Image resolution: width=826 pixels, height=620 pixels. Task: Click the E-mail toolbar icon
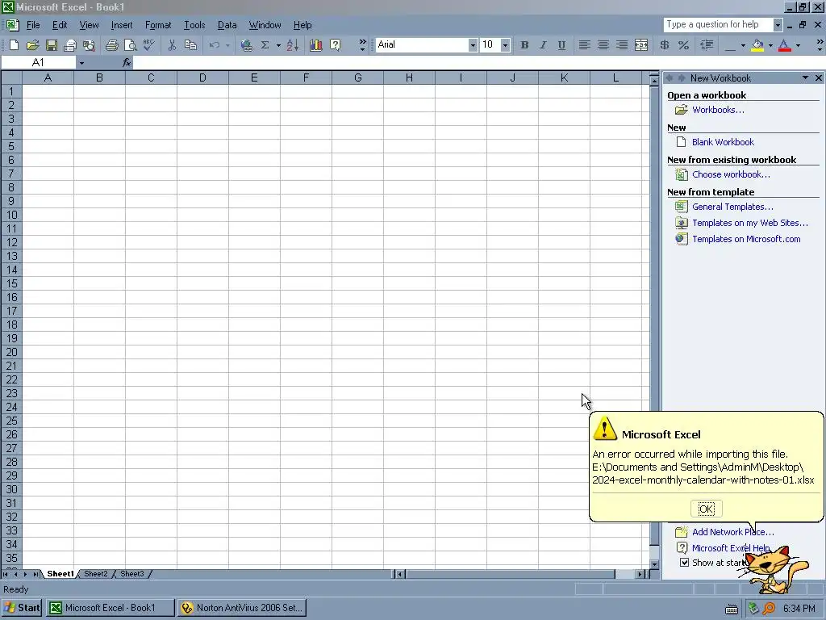(69, 45)
